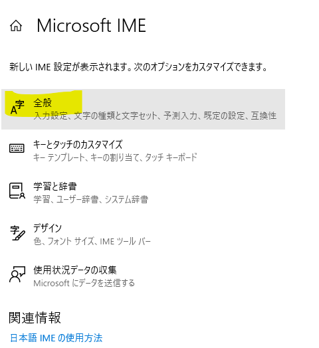
Task: Click the 入力設定、文字の種類と文字セット description line
Action: pyautogui.click(x=155, y=116)
